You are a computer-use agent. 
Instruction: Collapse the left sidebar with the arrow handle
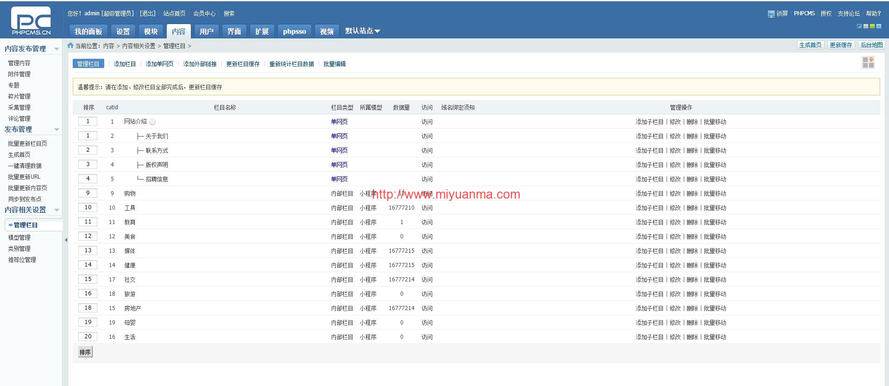66,240
